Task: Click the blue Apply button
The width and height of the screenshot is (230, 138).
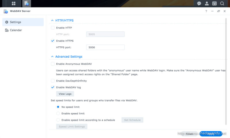Action: 211,134
